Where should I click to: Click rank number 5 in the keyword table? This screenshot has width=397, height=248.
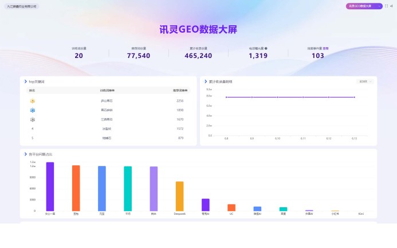pyautogui.click(x=33, y=138)
